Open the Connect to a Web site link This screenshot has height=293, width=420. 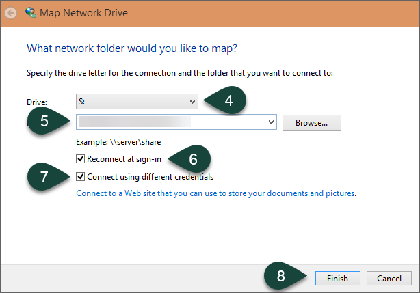[x=215, y=193]
